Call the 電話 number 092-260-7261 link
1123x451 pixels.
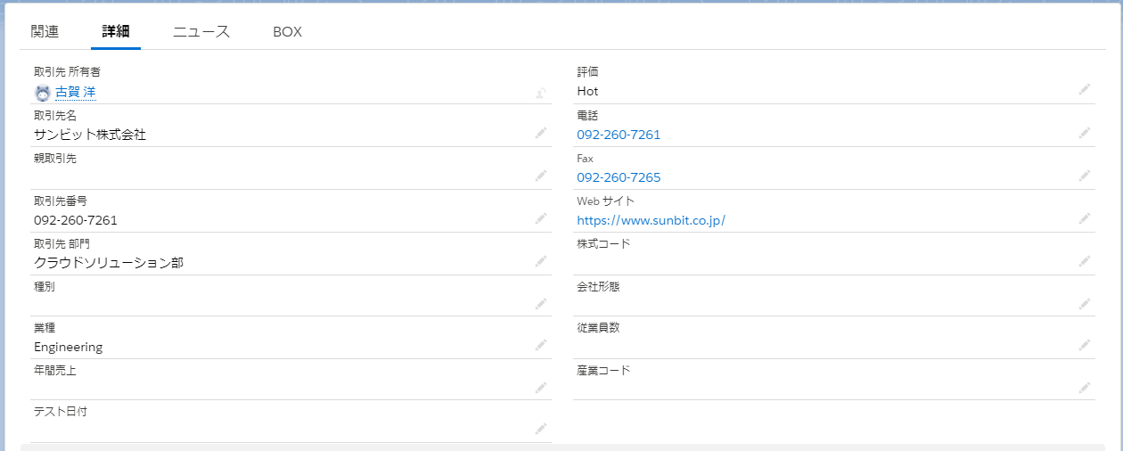point(619,135)
